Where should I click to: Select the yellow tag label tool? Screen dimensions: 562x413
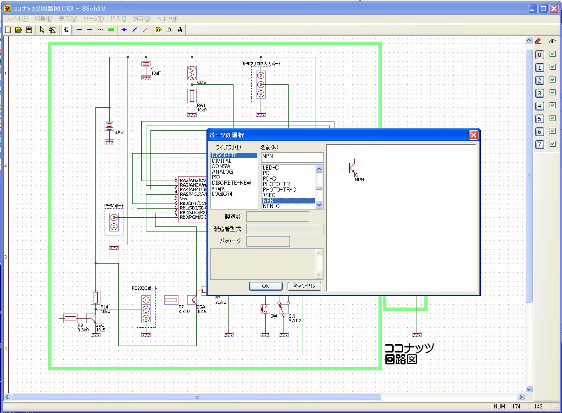[159, 30]
